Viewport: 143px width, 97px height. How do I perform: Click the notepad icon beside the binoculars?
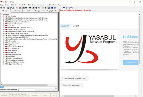(33, 8)
